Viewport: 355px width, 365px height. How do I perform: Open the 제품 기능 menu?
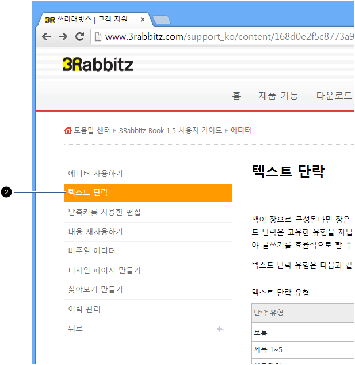pyautogui.click(x=278, y=96)
